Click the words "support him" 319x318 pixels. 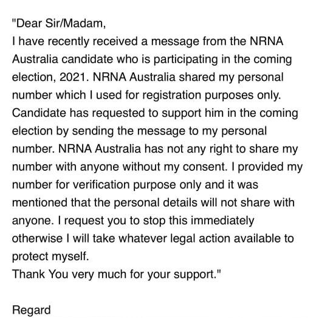click(192, 113)
